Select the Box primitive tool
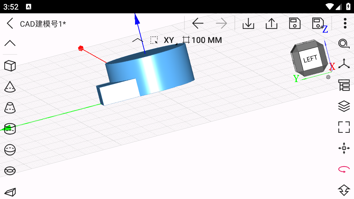This screenshot has height=199, width=354. tap(10, 65)
